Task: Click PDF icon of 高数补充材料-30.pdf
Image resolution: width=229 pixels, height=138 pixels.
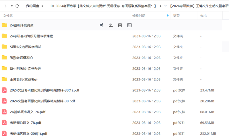Action: point(4,101)
